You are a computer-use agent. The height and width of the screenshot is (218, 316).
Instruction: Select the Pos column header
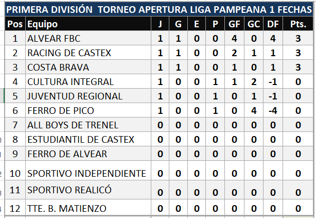coord(15,24)
